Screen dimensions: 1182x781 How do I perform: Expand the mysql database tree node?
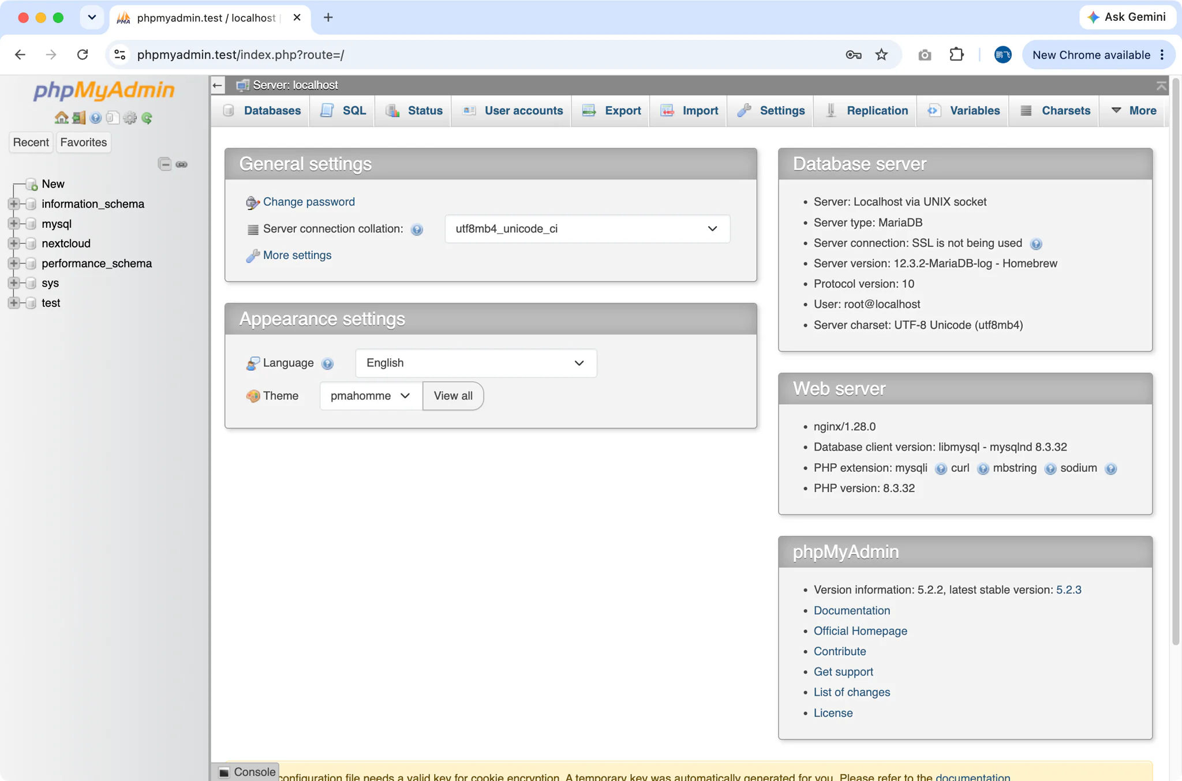(14, 224)
